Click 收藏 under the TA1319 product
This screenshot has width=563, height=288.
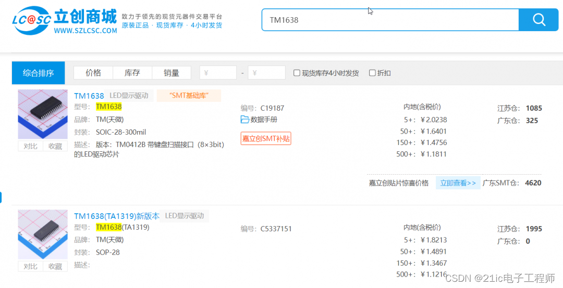tap(55, 267)
